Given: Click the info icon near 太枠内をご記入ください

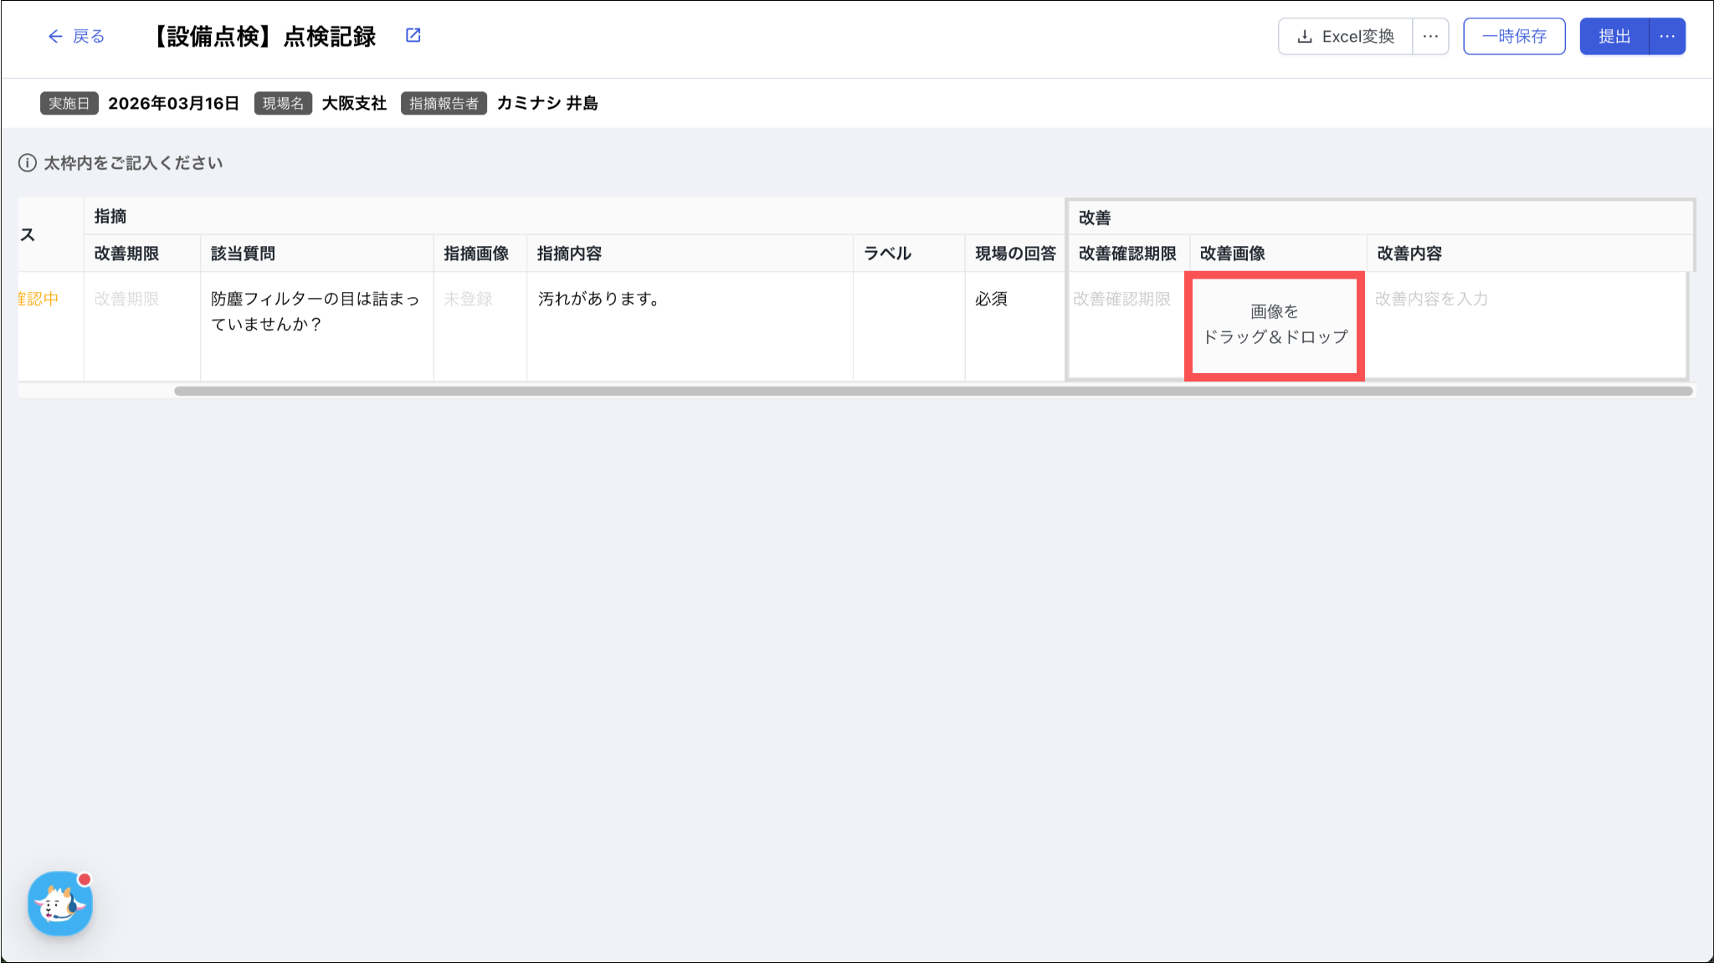Looking at the screenshot, I should point(28,163).
